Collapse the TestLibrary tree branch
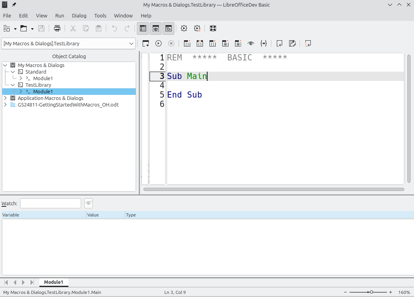The image size is (414, 297). [x=12, y=85]
